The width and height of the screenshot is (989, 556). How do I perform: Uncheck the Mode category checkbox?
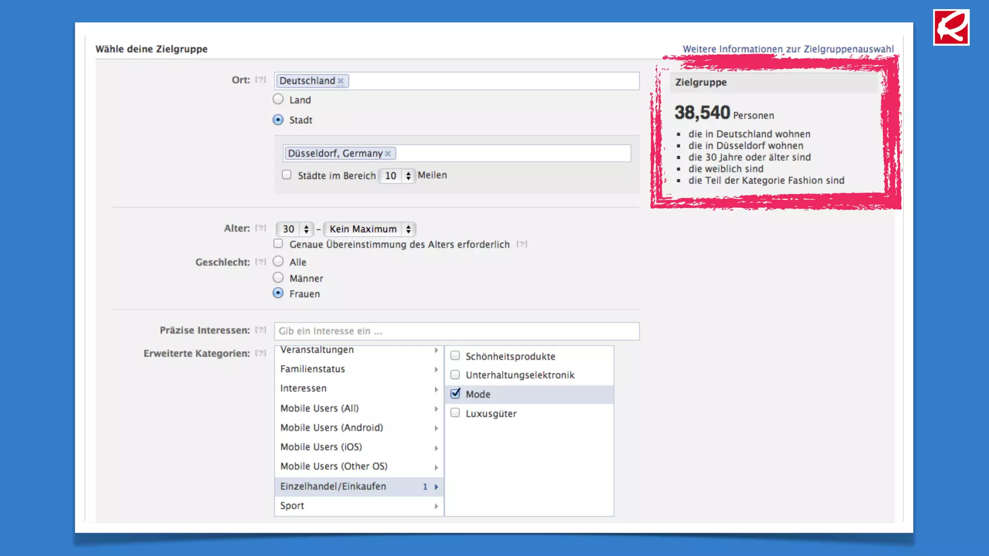455,394
